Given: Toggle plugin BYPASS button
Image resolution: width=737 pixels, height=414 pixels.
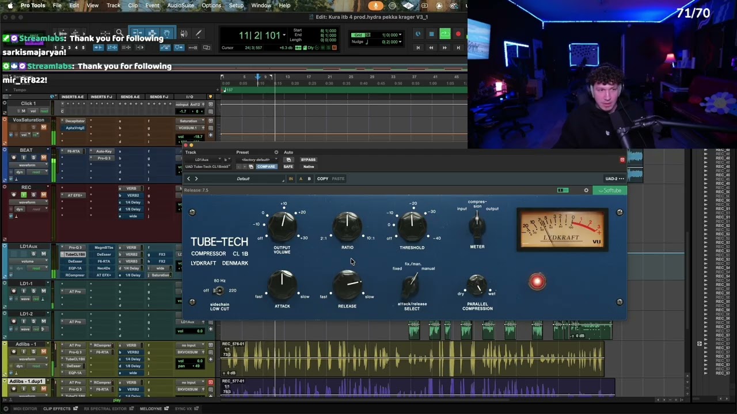Looking at the screenshot, I should coord(308,160).
